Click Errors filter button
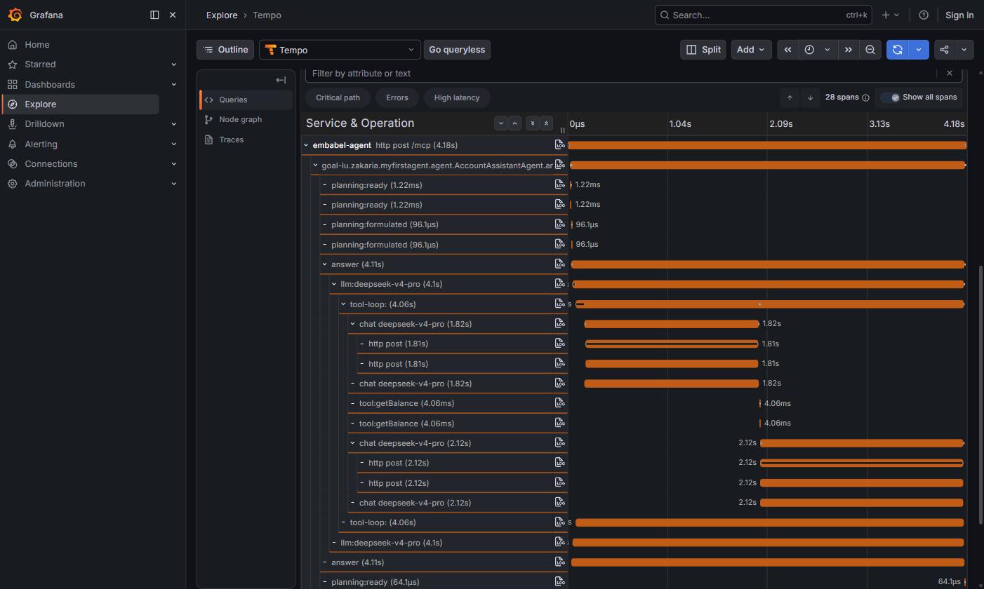The height and width of the screenshot is (589, 984). coord(397,97)
